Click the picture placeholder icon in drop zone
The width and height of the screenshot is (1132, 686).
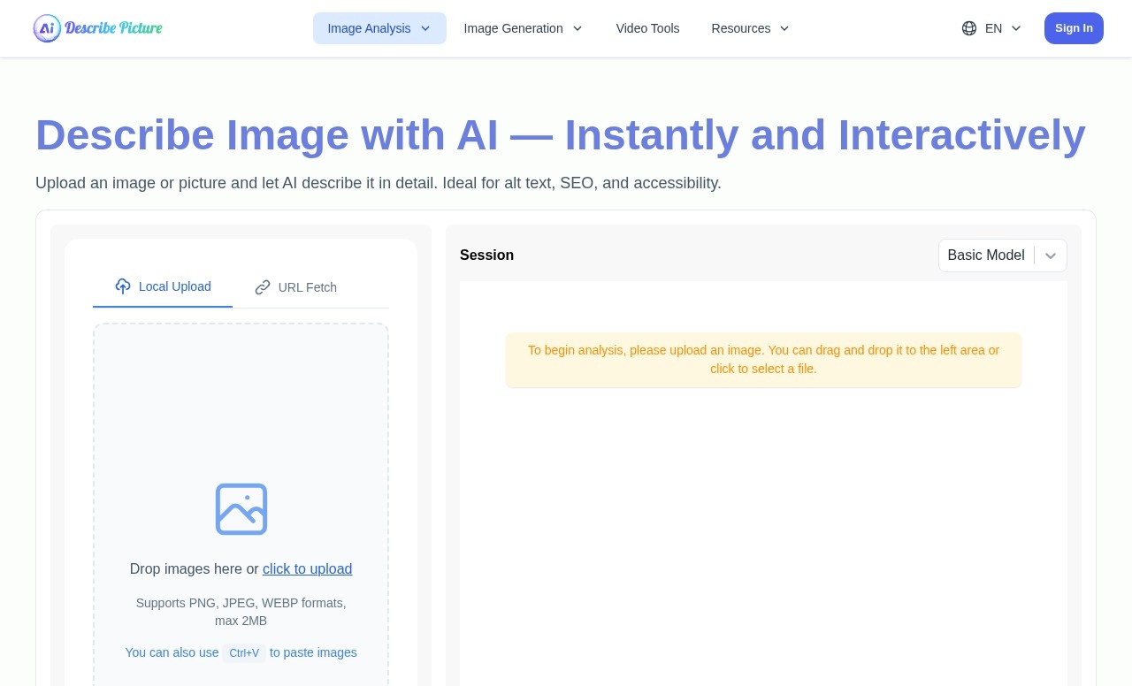point(241,509)
